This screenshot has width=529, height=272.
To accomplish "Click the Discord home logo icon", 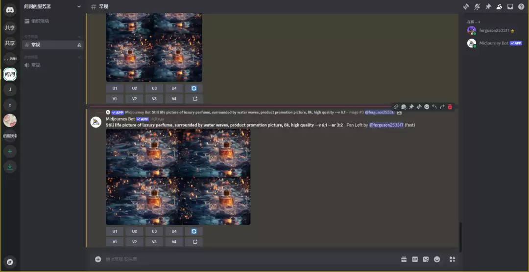I will tap(10, 10).
